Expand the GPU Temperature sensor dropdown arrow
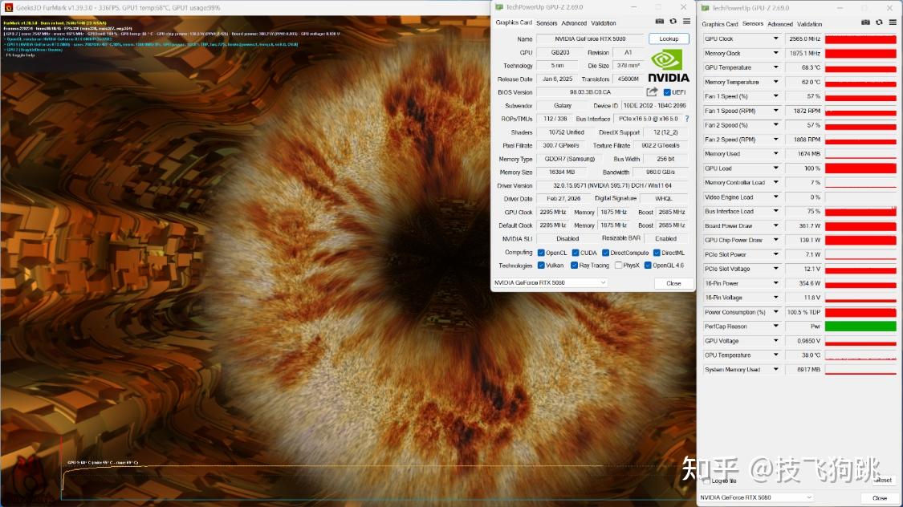The image size is (903, 507). 775,67
